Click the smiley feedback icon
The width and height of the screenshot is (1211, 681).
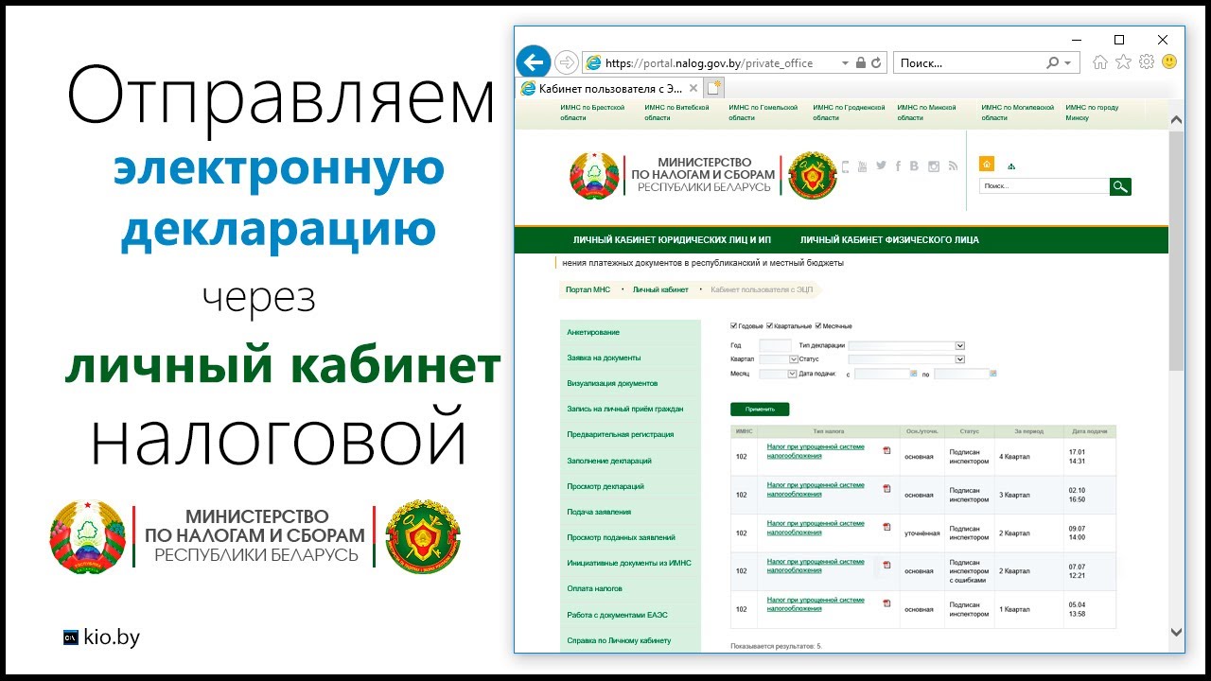(x=1169, y=62)
